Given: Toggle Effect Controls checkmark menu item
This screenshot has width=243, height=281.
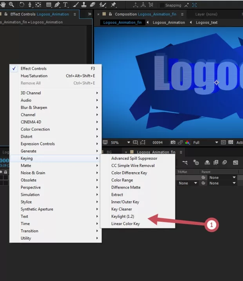Looking at the screenshot, I should (33, 69).
